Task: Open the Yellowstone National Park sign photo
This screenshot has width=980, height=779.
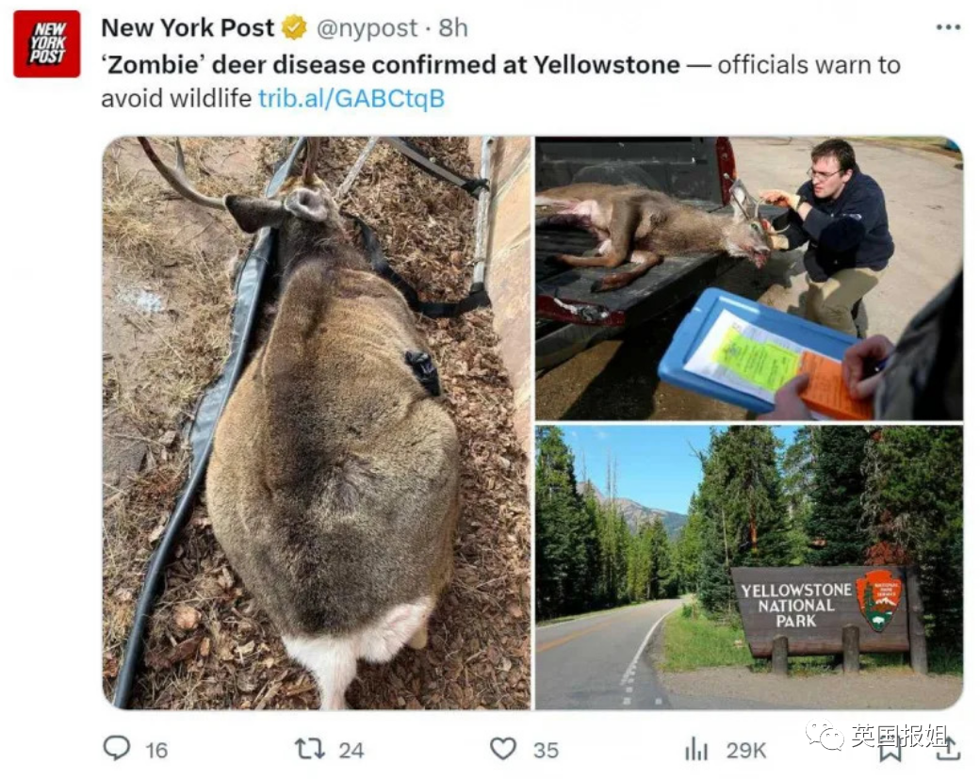Action: point(748,566)
